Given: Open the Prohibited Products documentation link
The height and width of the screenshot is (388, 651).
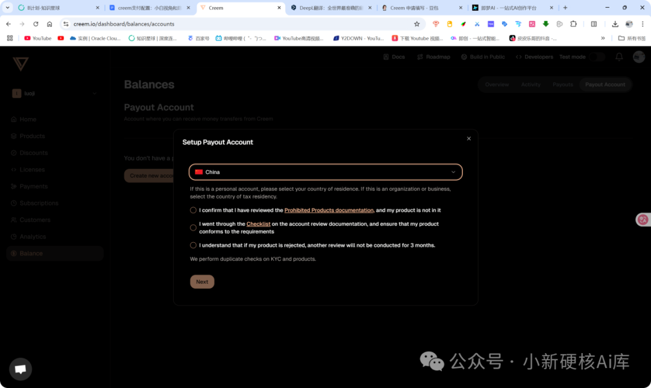Looking at the screenshot, I should pyautogui.click(x=329, y=210).
